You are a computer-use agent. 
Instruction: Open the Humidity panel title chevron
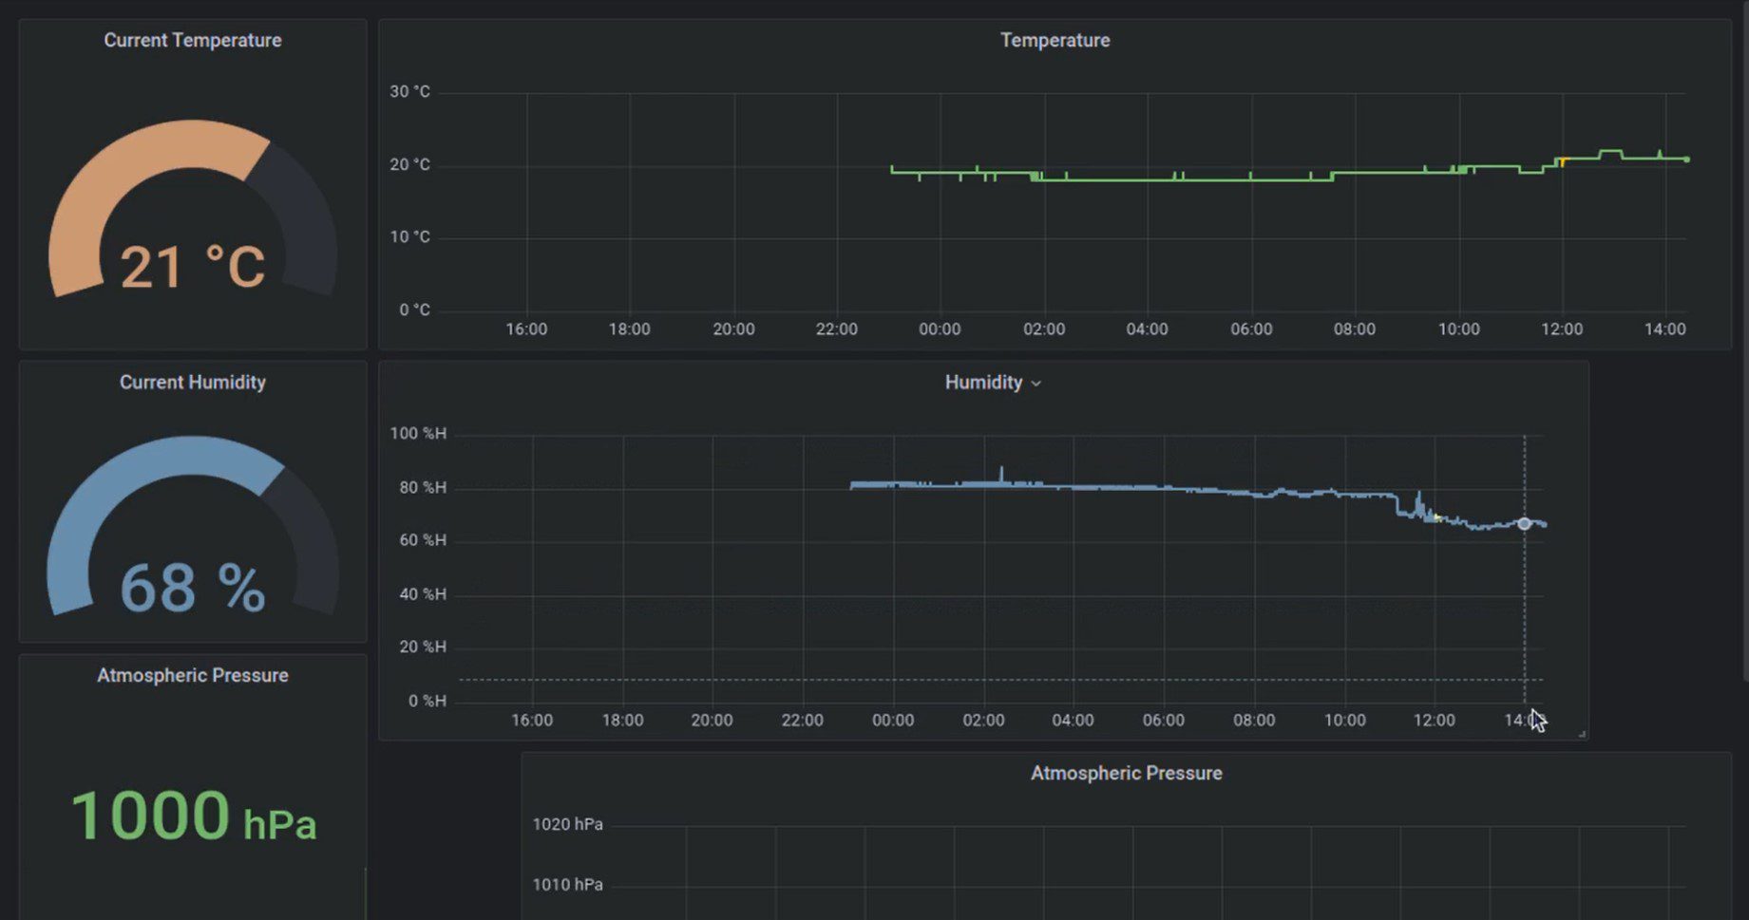pos(1036,384)
